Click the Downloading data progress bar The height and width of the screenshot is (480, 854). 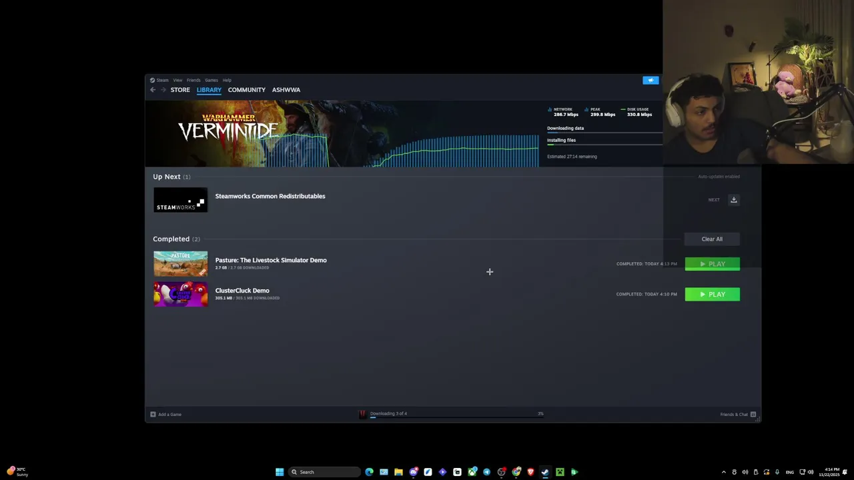pyautogui.click(x=604, y=132)
